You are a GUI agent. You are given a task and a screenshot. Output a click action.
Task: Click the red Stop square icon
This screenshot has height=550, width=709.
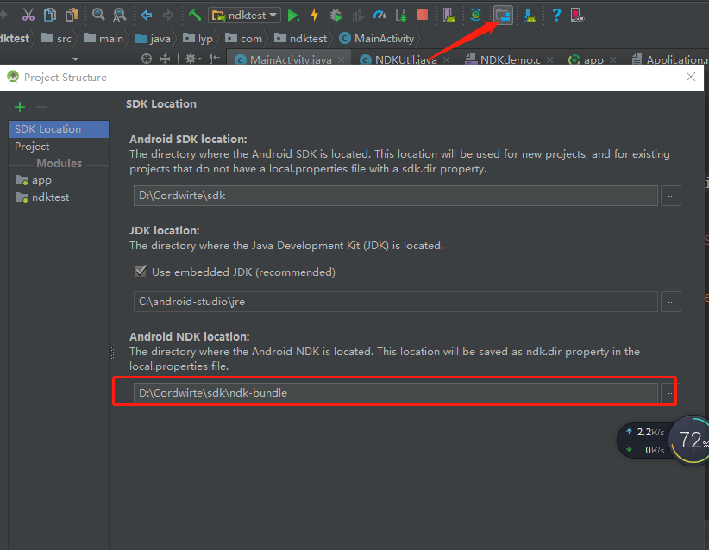click(423, 16)
